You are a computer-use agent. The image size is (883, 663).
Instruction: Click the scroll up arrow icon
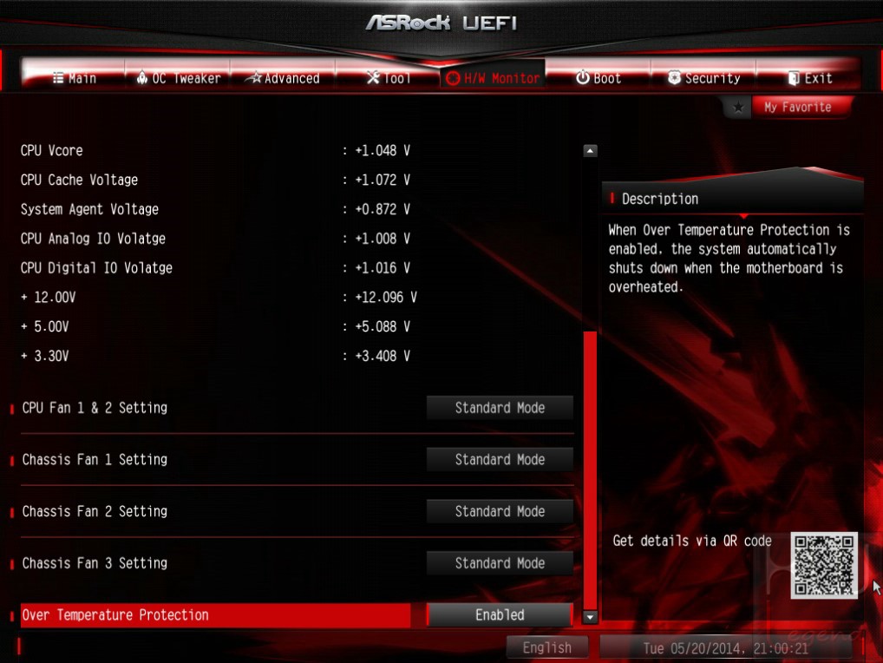pyautogui.click(x=590, y=150)
